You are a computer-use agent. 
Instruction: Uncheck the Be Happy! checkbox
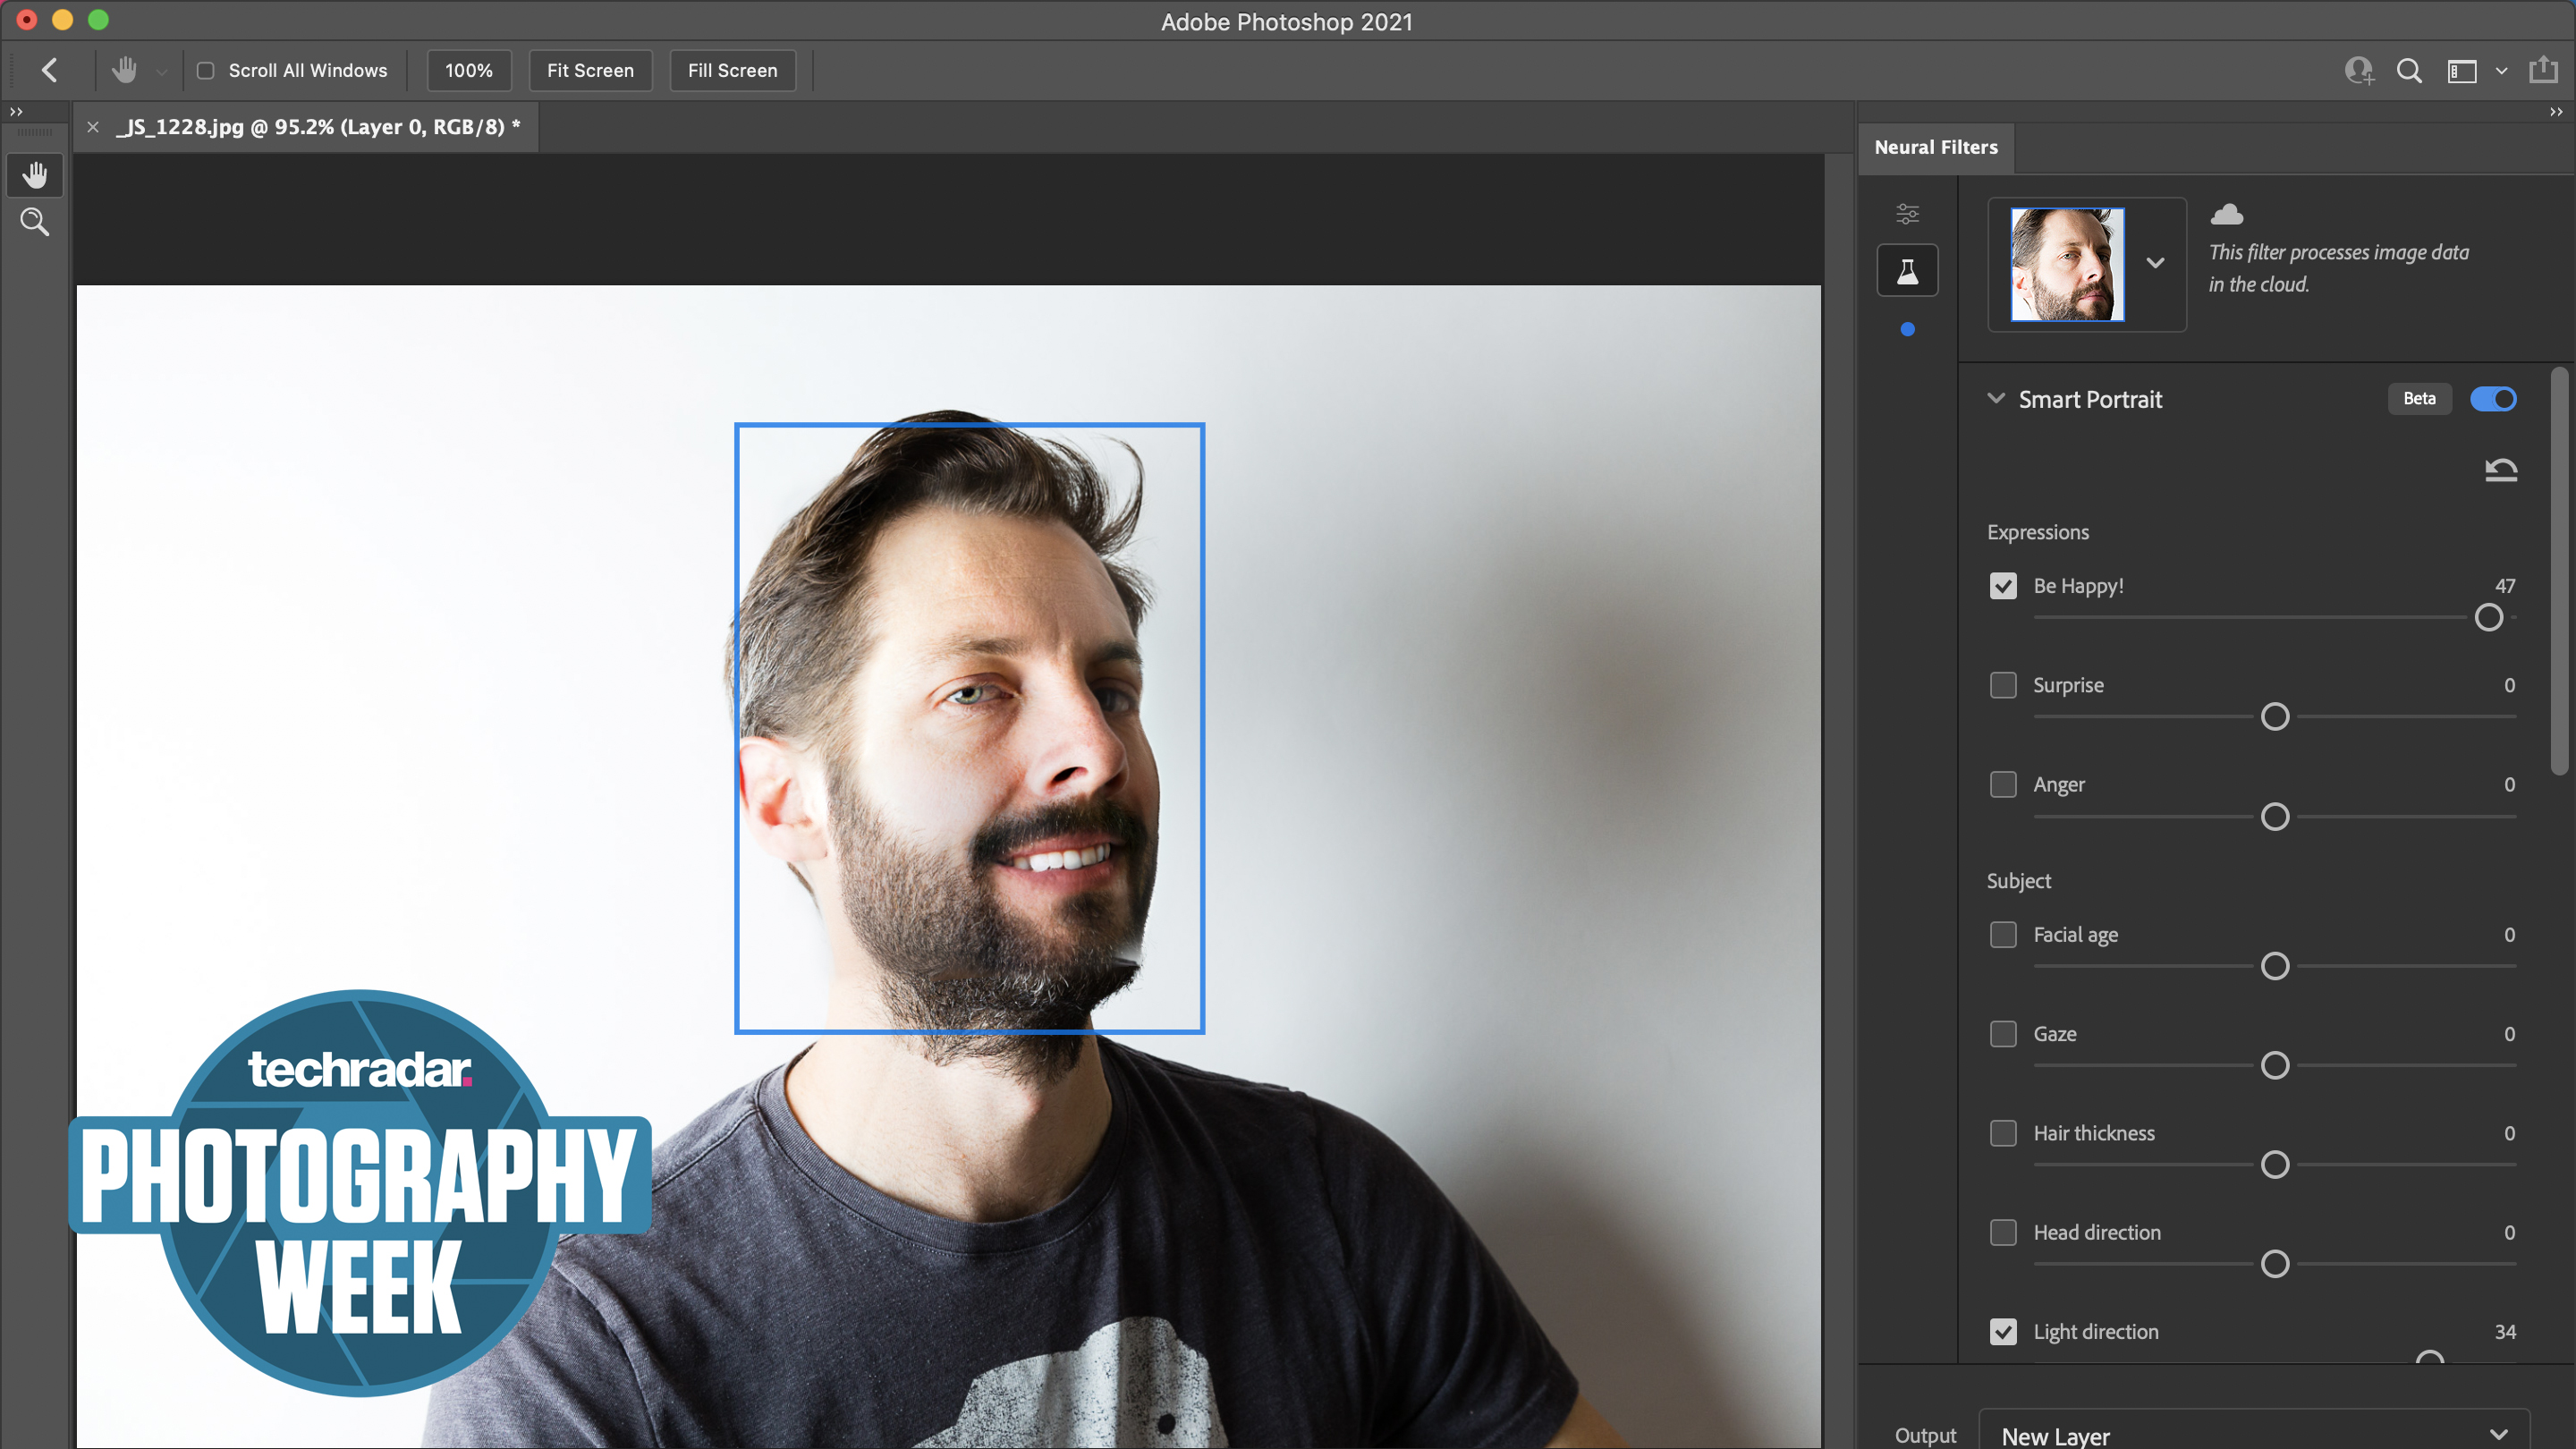coord(2003,586)
